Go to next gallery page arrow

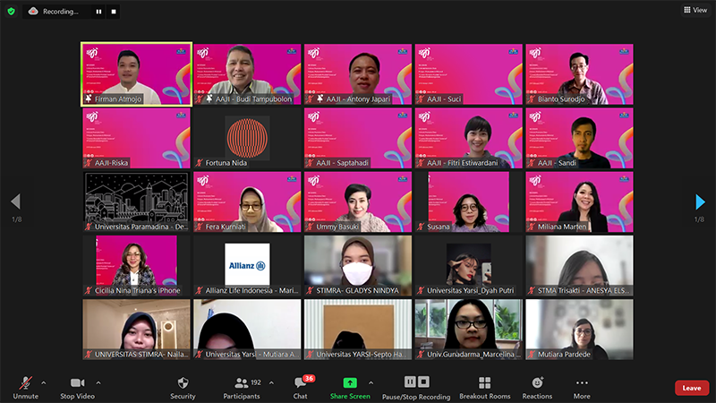(x=700, y=201)
